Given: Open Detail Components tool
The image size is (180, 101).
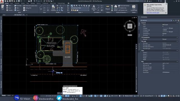Looking at the screenshot, I should (x=134, y=8).
